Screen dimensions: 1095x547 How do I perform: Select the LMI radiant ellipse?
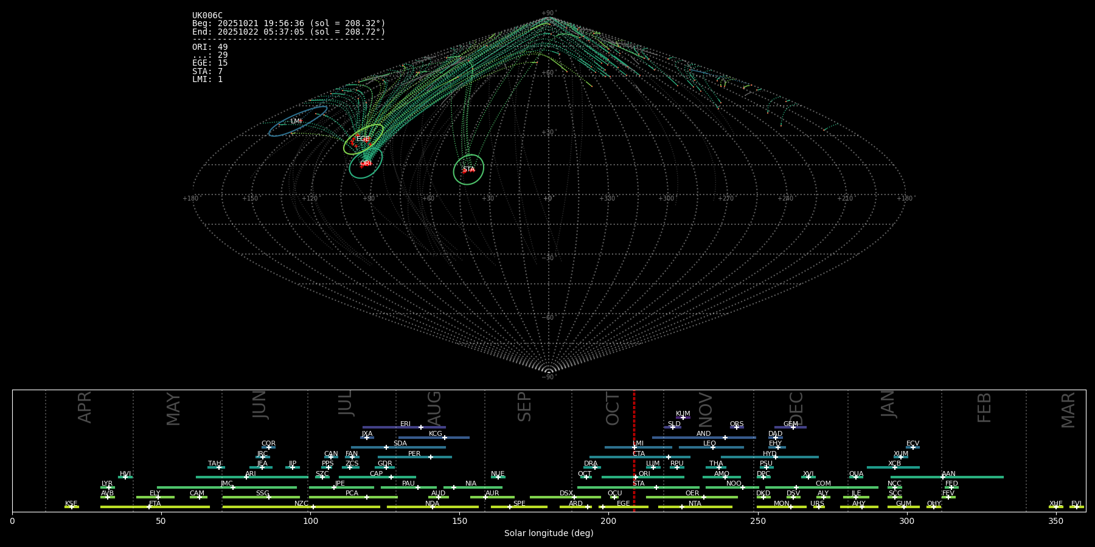click(297, 121)
